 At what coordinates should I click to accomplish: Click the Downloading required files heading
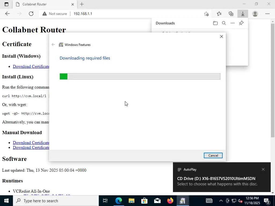pos(85,58)
